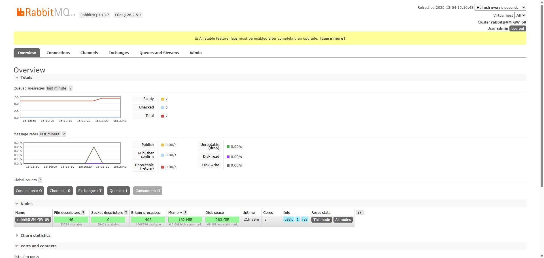Open help for File descriptors column
The height and width of the screenshot is (258, 544).
83,213
